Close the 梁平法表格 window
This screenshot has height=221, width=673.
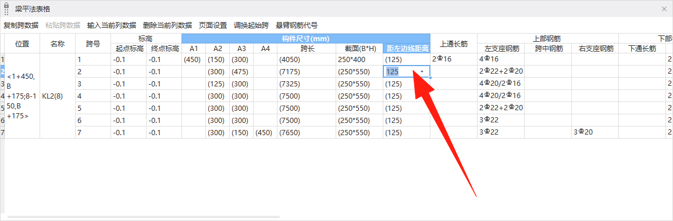pos(664,9)
